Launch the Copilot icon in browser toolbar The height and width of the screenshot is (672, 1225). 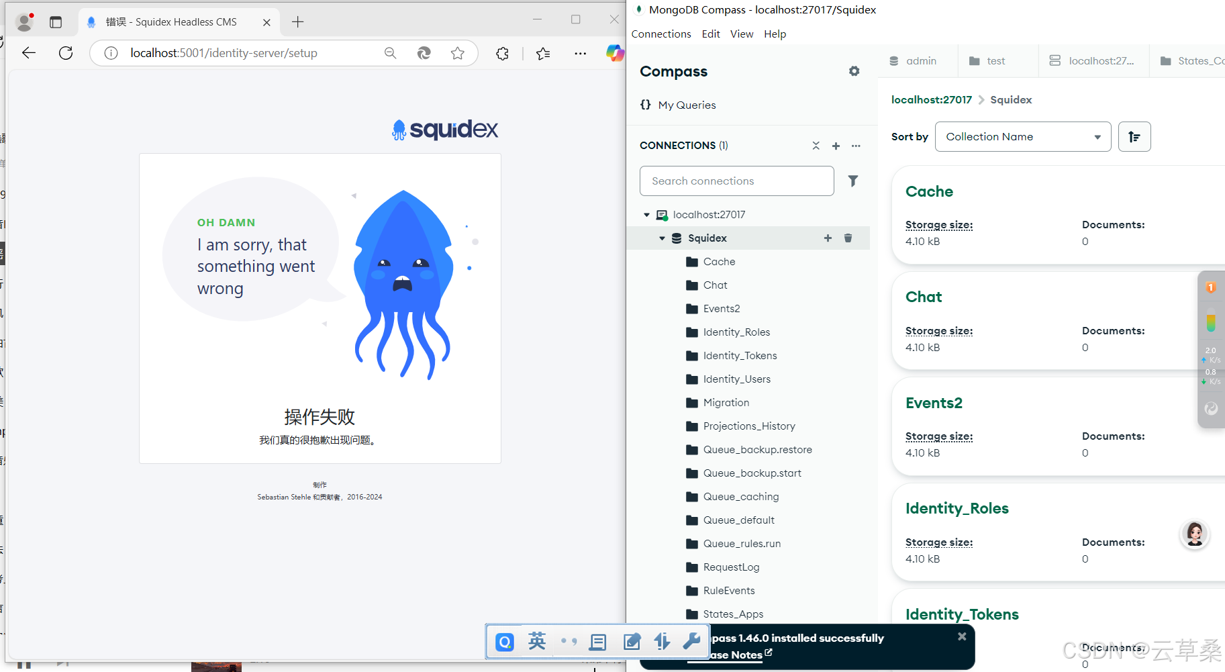click(615, 53)
